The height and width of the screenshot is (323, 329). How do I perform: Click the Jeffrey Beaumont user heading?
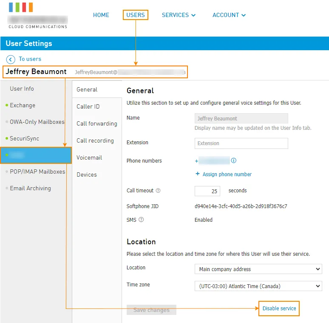click(36, 71)
